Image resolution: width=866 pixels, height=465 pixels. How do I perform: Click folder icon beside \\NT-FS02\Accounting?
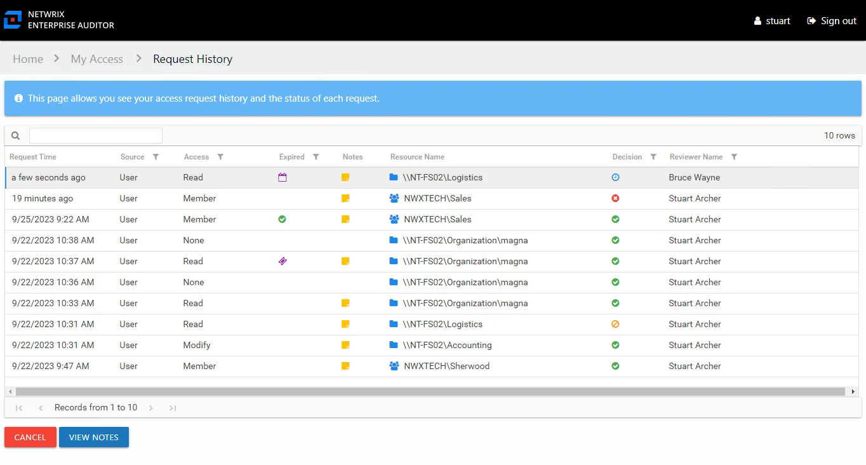394,346
